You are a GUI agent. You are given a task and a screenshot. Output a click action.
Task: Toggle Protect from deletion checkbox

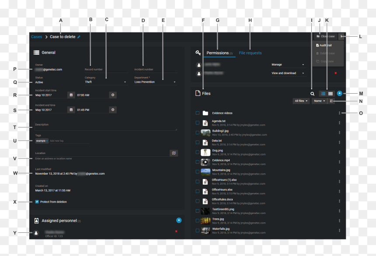(x=37, y=202)
